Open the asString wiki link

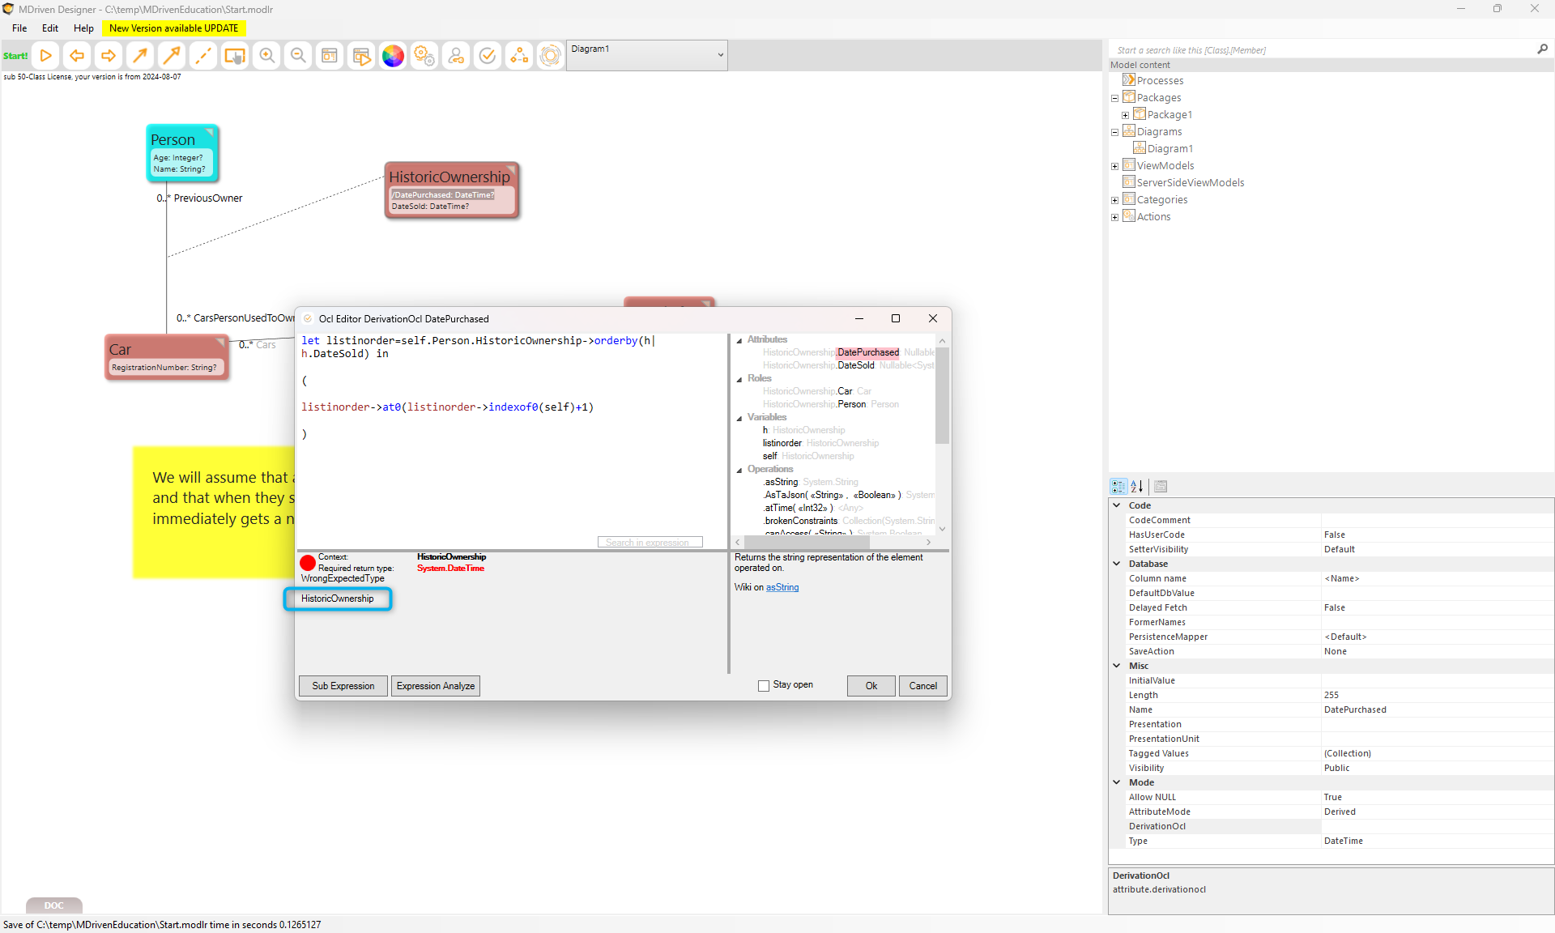coord(782,588)
